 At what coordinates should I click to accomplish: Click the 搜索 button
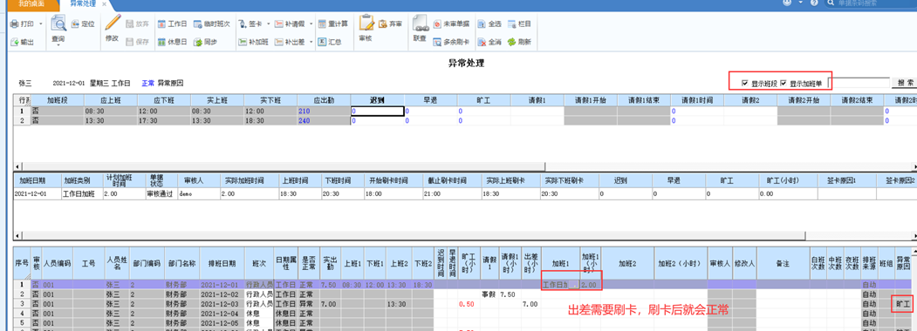(904, 84)
